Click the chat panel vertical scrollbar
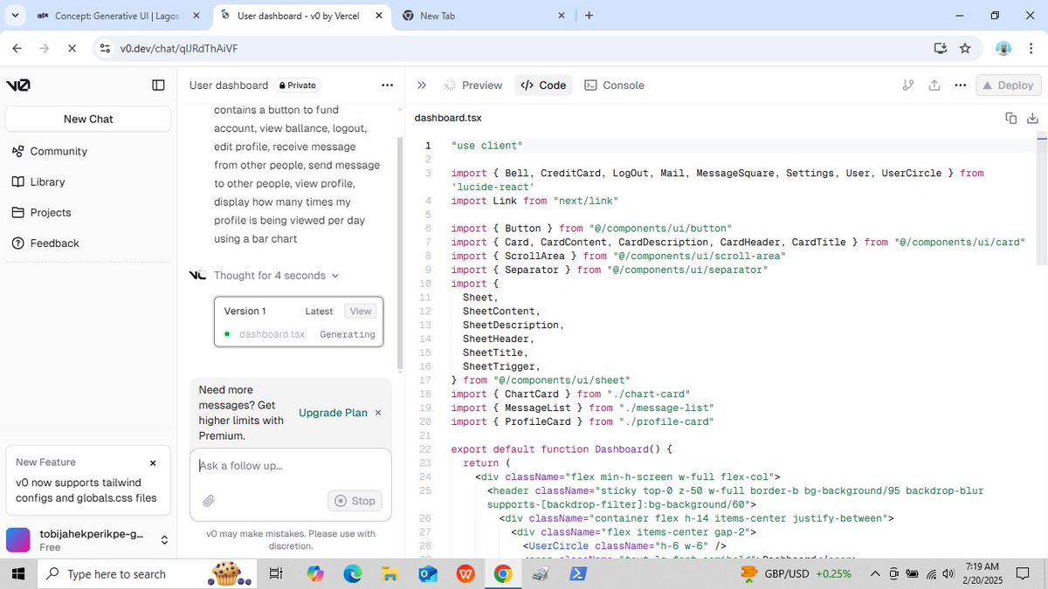The width and height of the screenshot is (1048, 589). pyautogui.click(x=400, y=253)
